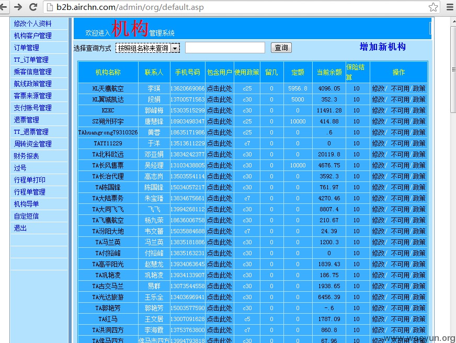Click 点击此处 in HL天鹰航空 row
456x343 pixels.
(219, 88)
